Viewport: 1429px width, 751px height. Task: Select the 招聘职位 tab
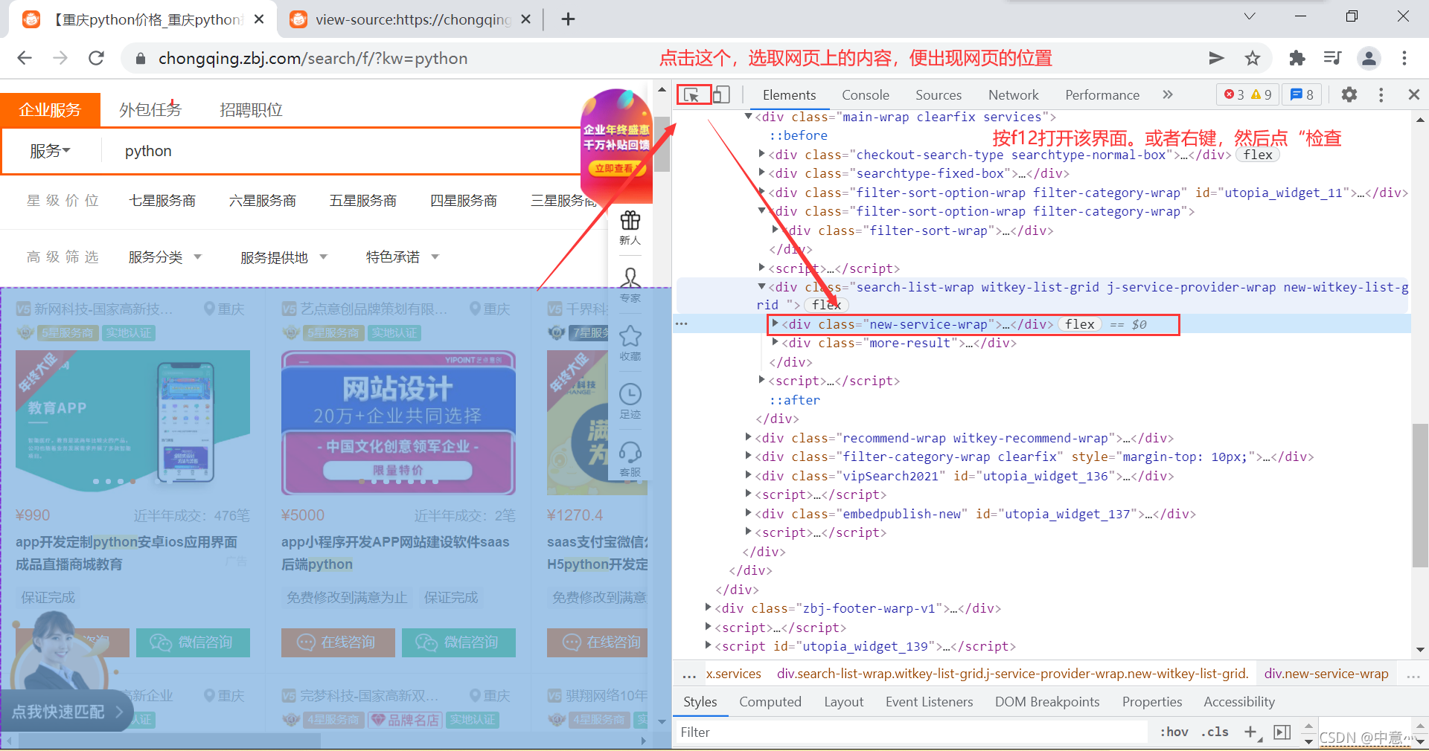(x=251, y=110)
